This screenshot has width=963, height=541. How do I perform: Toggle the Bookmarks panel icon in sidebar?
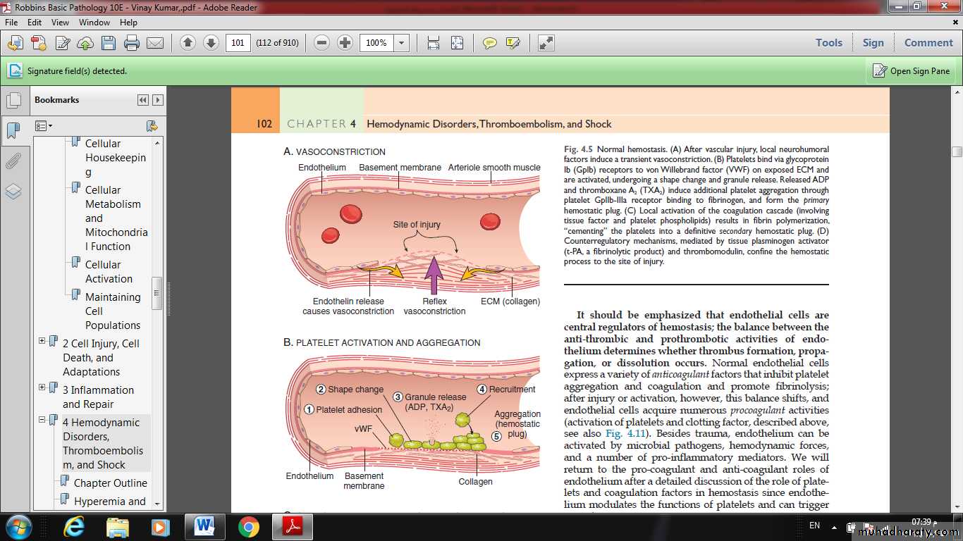tap(13, 130)
